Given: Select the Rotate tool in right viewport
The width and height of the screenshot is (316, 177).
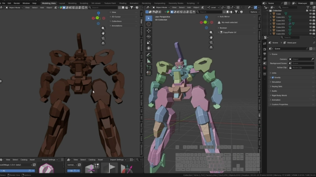Looking at the screenshot, I should pos(149,37).
